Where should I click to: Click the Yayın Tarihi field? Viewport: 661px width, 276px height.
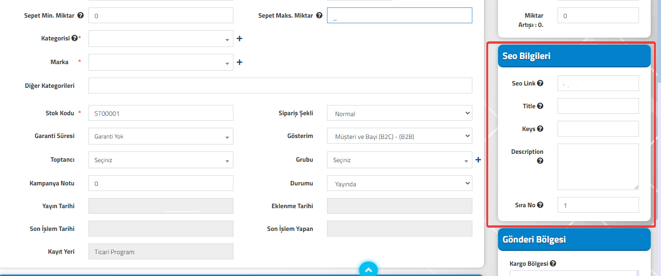(161, 206)
